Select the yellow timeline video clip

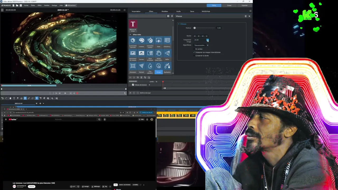[x=176, y=115]
